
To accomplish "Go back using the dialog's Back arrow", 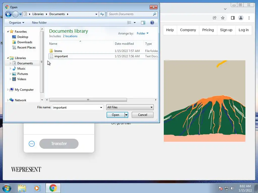I will click(8, 14).
